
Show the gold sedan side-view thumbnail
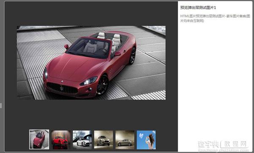(x=125, y=140)
